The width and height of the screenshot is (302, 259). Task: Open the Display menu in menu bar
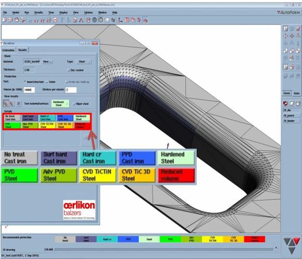click(63, 12)
